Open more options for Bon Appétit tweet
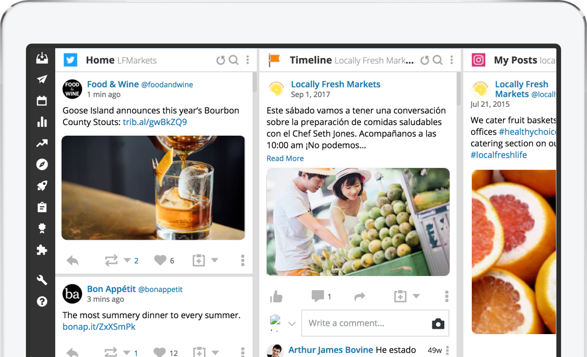Viewport: 587px width, 357px height. pyautogui.click(x=243, y=352)
